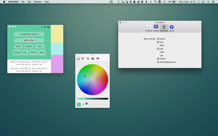Open Notification Center icon
Viewport: 218px width, 136px height.
tap(213, 2)
